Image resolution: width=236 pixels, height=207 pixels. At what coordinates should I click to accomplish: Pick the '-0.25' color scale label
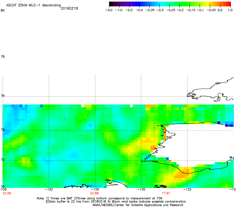pyautogui.click(x=171, y=10)
